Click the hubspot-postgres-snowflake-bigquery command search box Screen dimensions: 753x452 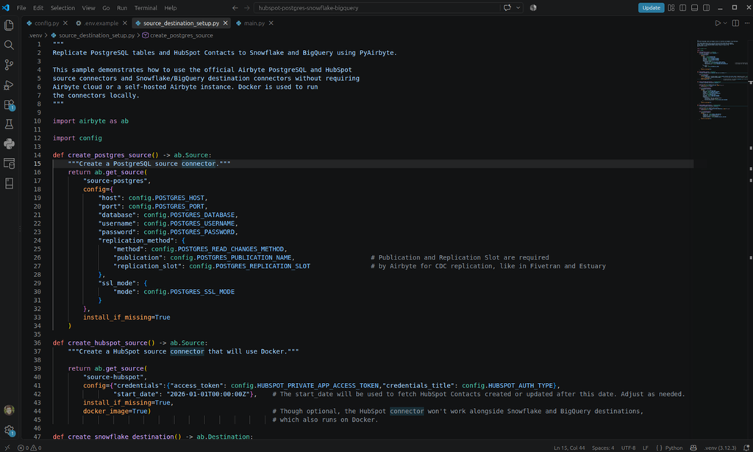pos(377,7)
